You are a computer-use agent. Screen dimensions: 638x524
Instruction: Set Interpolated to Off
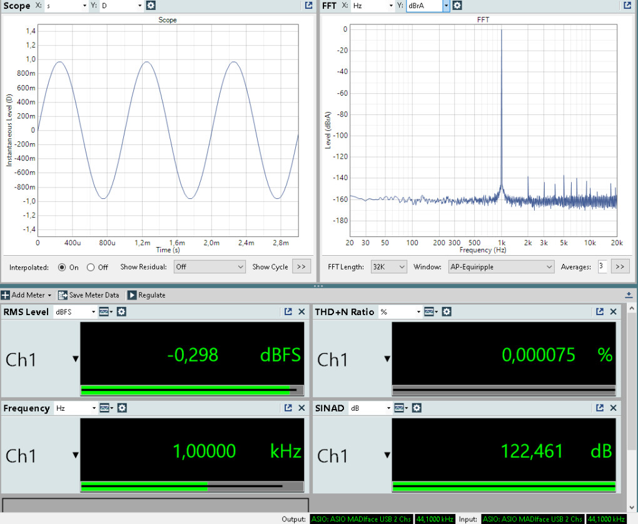[91, 267]
